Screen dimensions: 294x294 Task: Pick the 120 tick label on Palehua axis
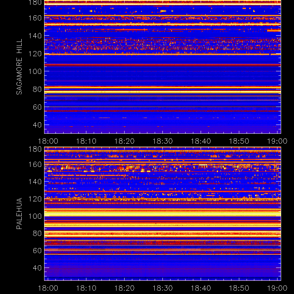[35, 199]
